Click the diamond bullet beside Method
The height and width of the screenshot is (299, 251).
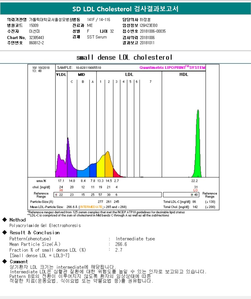click(4, 220)
